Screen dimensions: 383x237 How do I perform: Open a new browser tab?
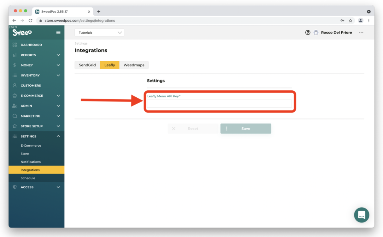point(99,12)
